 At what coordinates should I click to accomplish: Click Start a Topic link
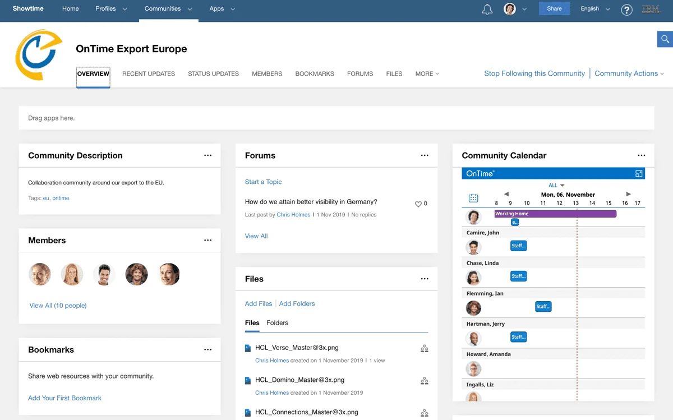(263, 182)
